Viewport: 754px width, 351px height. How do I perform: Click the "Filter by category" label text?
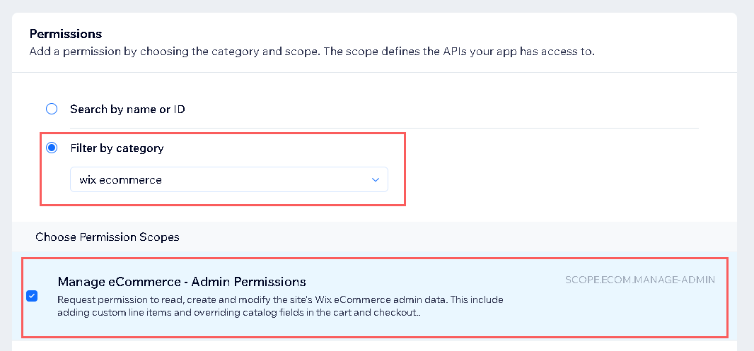coord(117,148)
